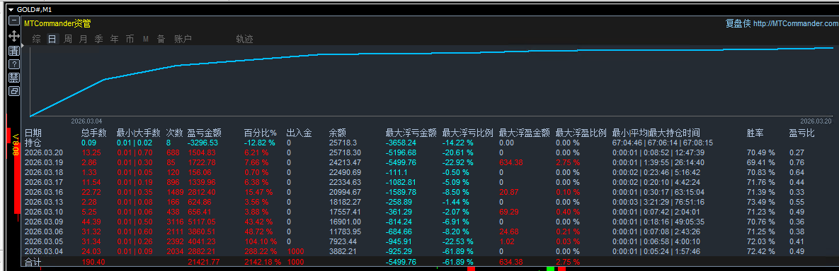This screenshot has width=839, height=271.
Task: Click the 百分比% column header
Action: point(261,133)
